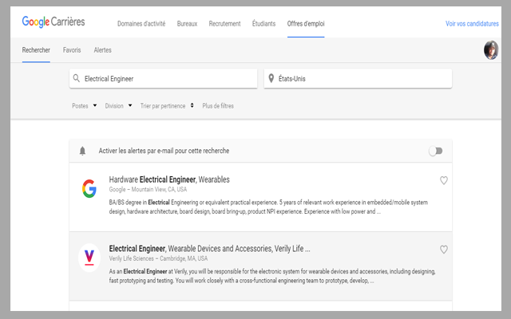
Task: Click the alert bell icon
Action: click(x=82, y=151)
